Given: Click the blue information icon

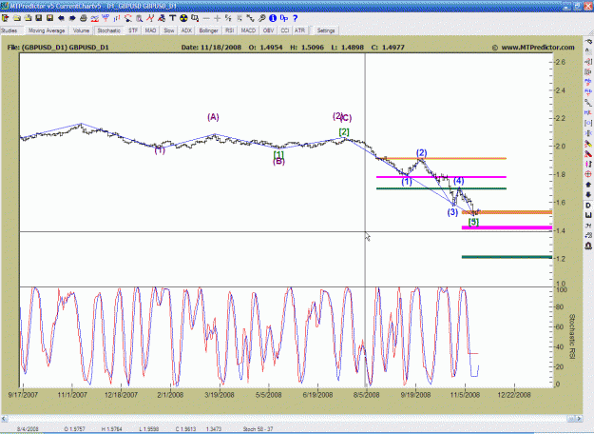Looking at the screenshot, I should [x=273, y=18].
